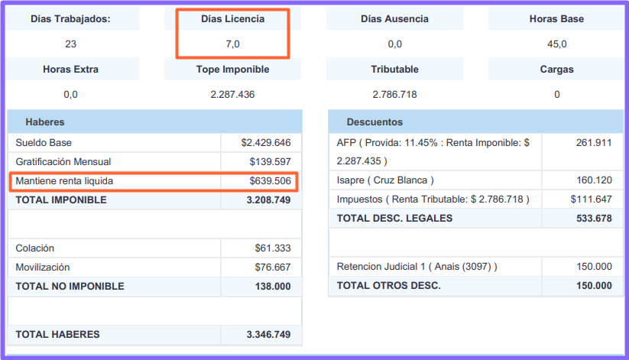Click the Días Ausencia value 0,0
Viewport: 629px width, 360px height.
click(x=394, y=44)
